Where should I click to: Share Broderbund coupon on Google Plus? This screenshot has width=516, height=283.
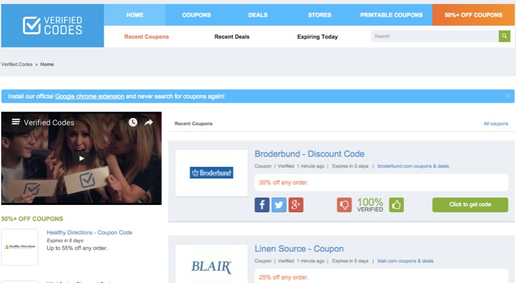coord(296,205)
